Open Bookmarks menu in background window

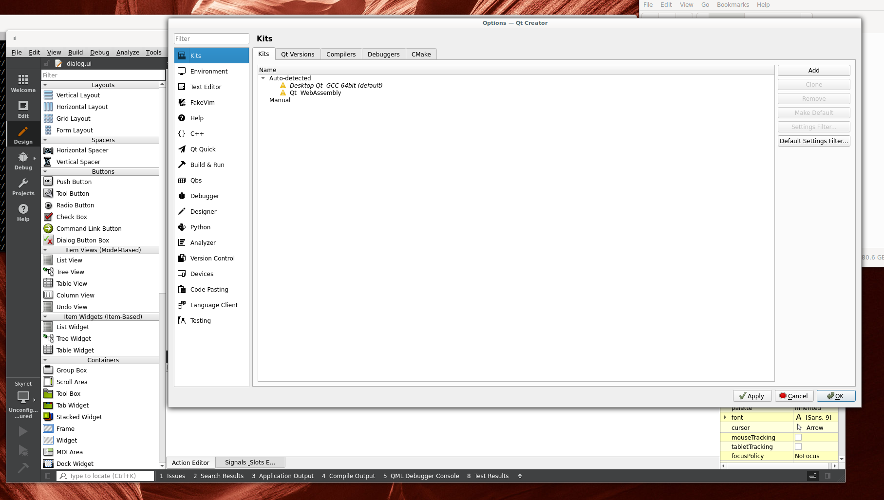(x=733, y=4)
